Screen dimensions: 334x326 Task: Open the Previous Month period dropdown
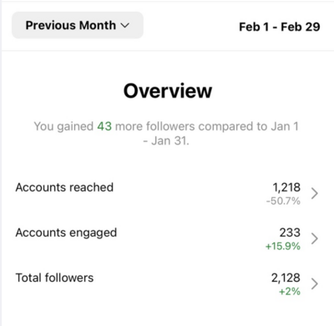(x=78, y=25)
